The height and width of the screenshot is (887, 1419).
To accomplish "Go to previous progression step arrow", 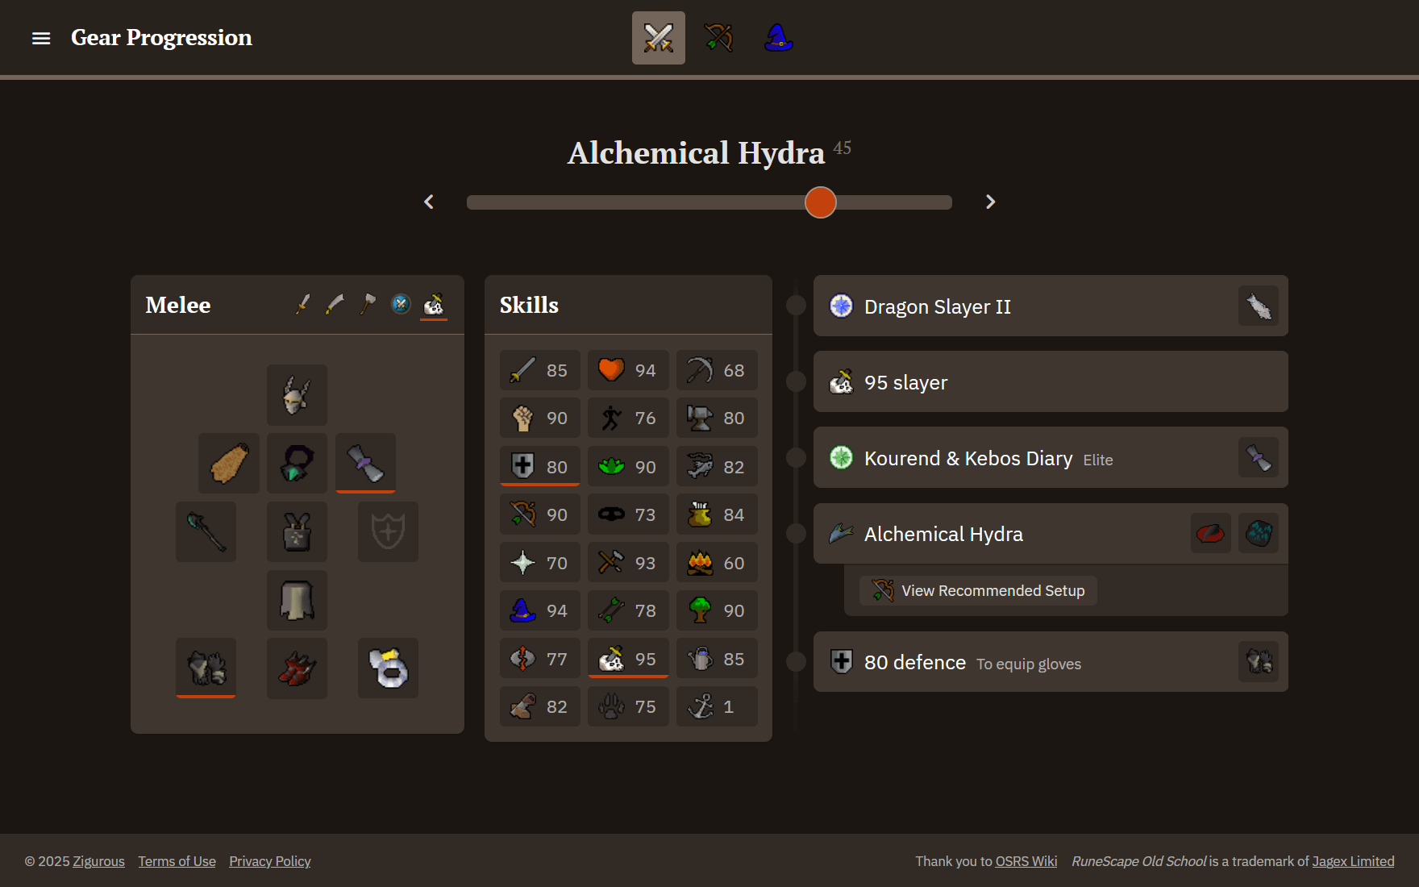I will (x=429, y=202).
